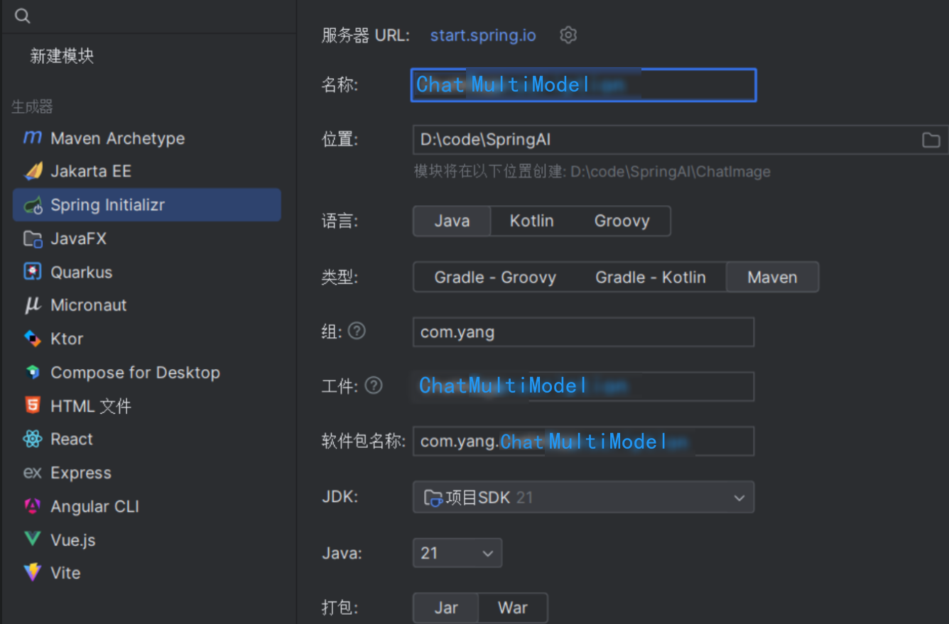Select Gradle - Kotlin build type
Image resolution: width=949 pixels, height=624 pixels.
point(651,277)
